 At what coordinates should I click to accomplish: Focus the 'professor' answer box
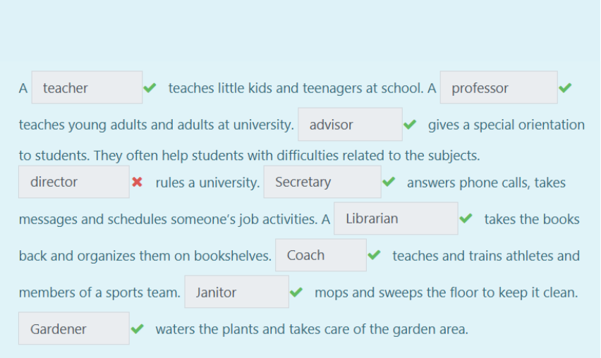[498, 88]
